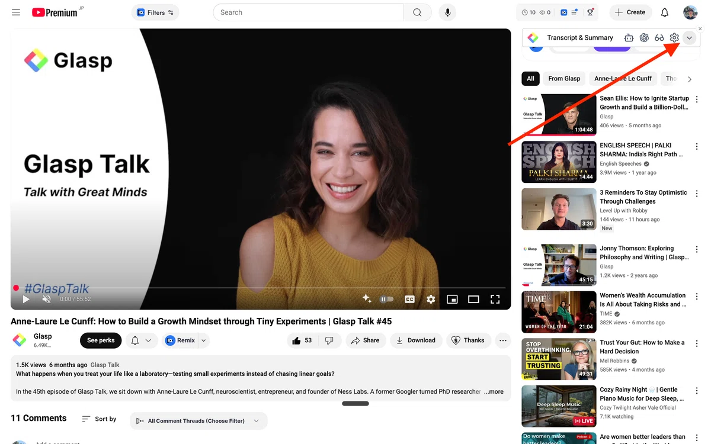711x444 pixels.
Task: Click See perks button
Action: 101,340
